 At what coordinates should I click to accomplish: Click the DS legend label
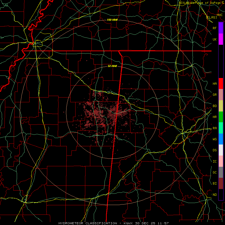tap(214, 150)
